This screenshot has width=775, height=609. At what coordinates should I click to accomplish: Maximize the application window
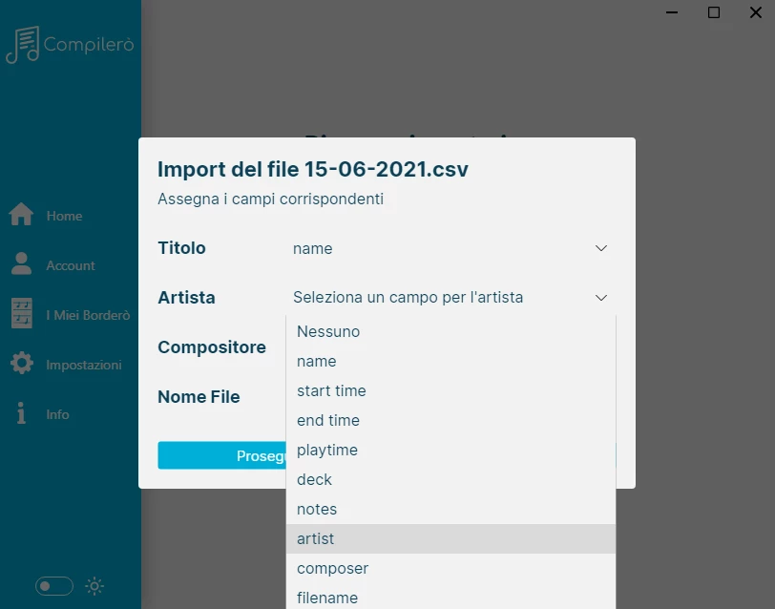tap(714, 12)
